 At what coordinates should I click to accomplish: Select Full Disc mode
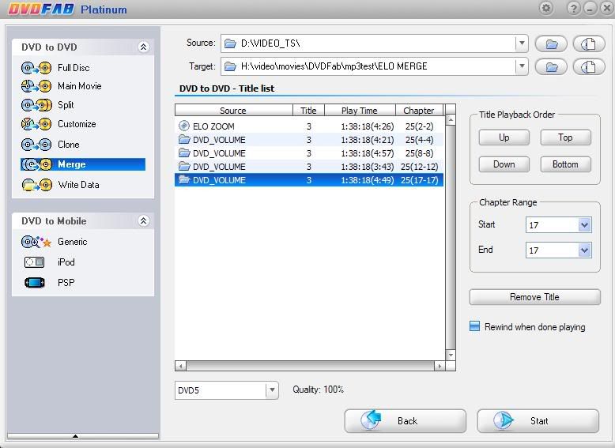(x=74, y=68)
